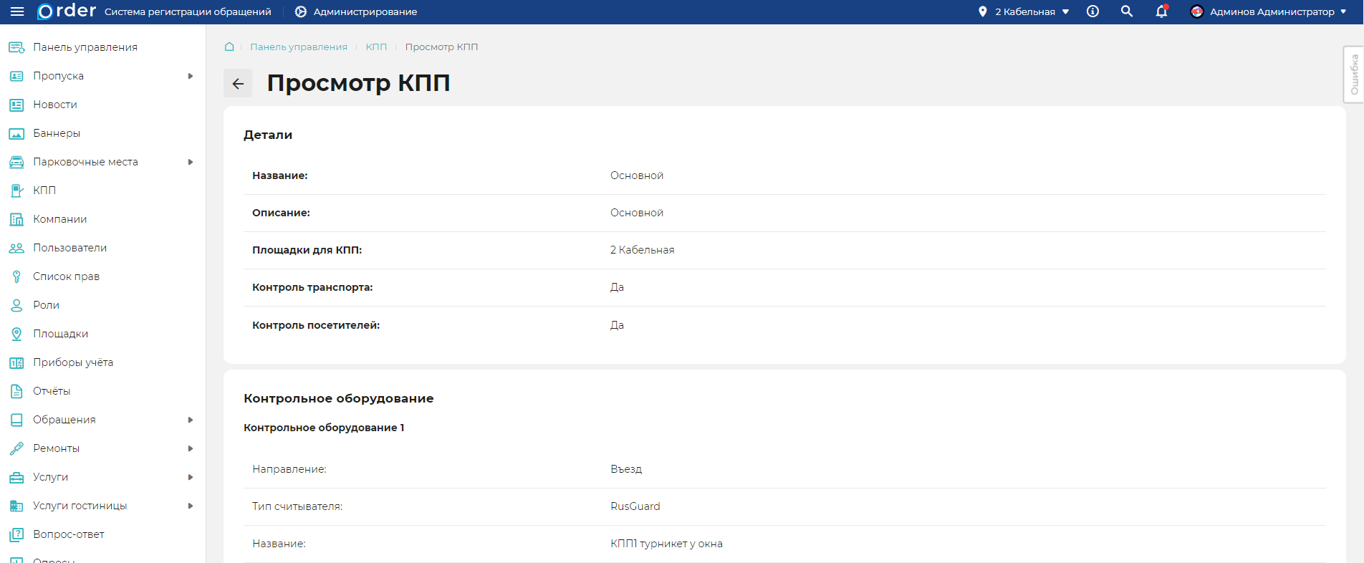Click the administrator avatar icon
Screen dimensions: 1364x563
pyautogui.click(x=1196, y=11)
